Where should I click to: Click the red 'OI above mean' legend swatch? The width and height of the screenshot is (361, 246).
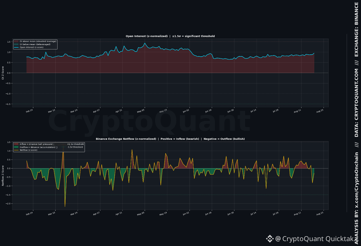click(x=16, y=41)
